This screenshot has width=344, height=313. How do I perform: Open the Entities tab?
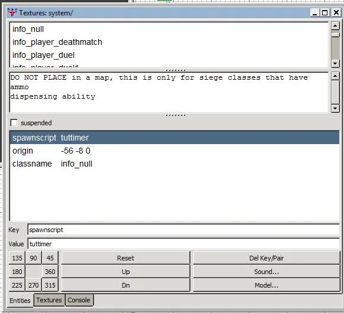point(20,301)
